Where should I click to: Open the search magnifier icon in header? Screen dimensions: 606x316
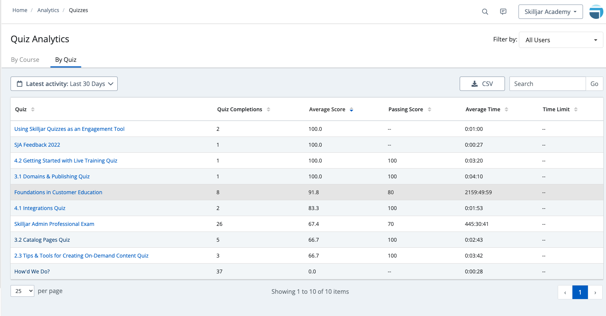(x=485, y=12)
